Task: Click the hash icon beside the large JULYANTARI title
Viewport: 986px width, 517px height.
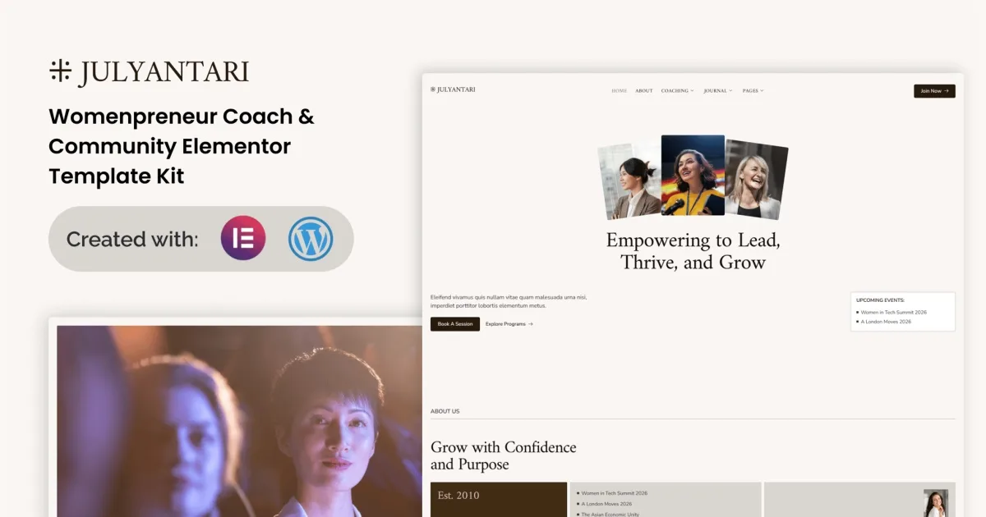Action: tap(60, 71)
